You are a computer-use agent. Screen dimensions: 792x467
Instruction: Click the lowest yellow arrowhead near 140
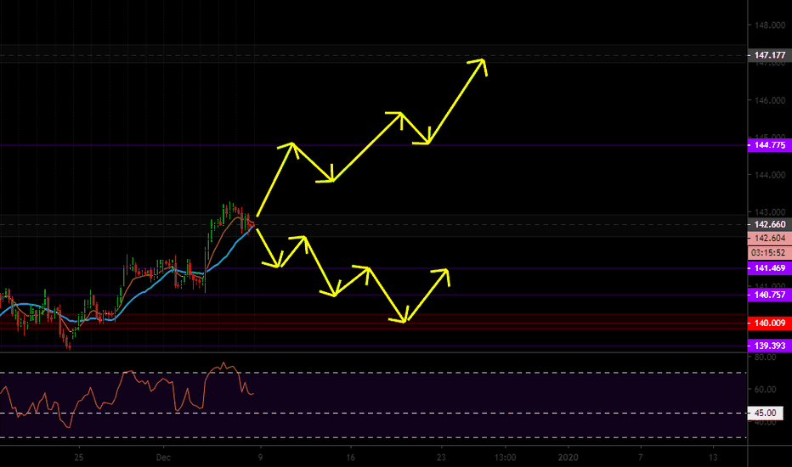tap(404, 320)
